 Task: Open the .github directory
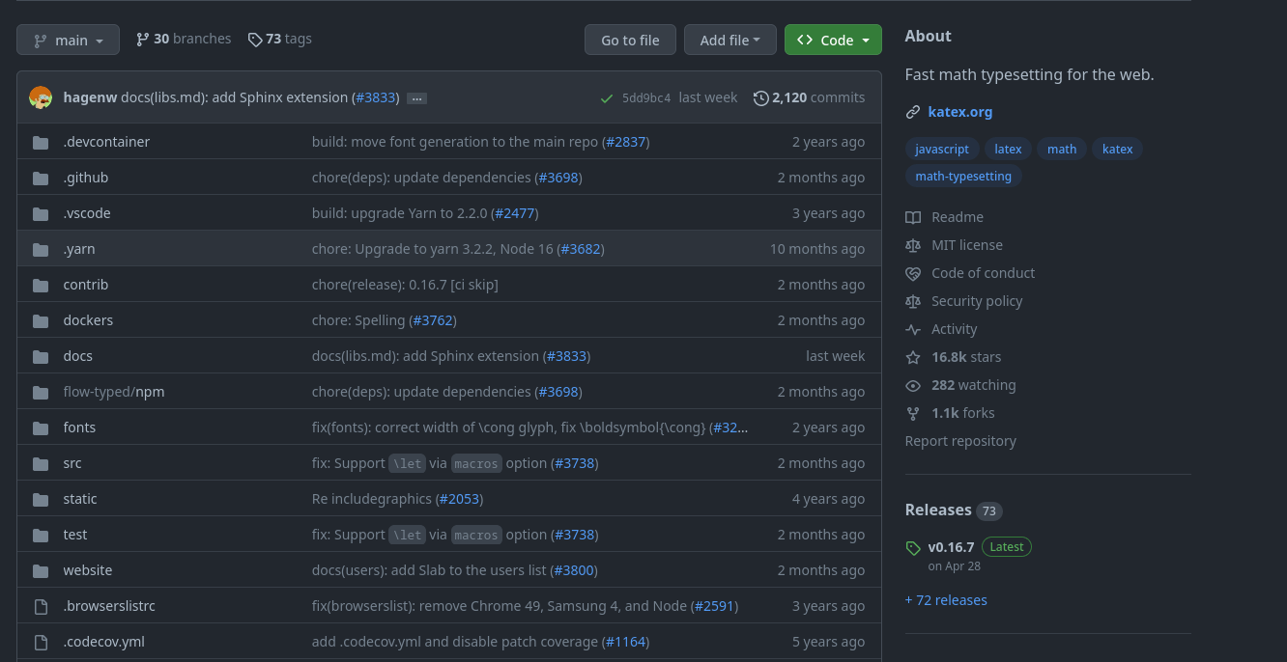(86, 178)
